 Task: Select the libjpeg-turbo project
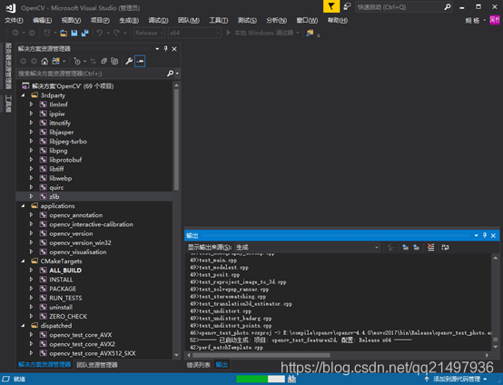tap(68, 141)
